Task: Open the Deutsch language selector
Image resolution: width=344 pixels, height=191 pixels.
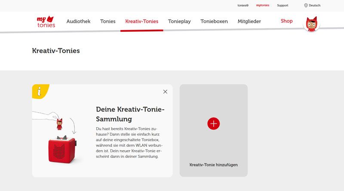Action: point(312,5)
